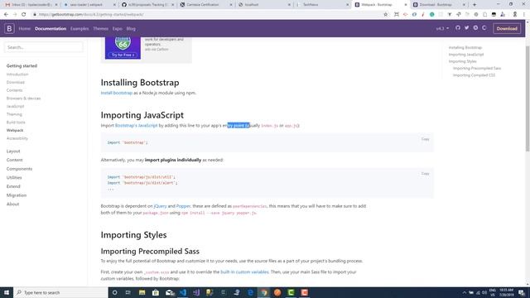Open the Open Collective icon in the navbar
The width and height of the screenshot is (530, 298).
(x=484, y=28)
